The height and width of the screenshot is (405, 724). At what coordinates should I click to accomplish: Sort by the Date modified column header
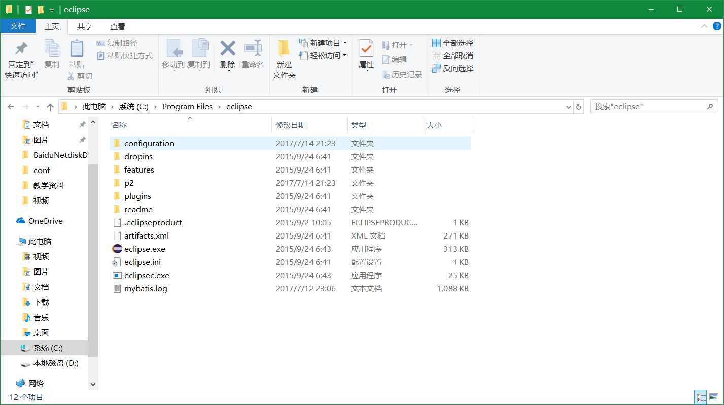click(309, 125)
